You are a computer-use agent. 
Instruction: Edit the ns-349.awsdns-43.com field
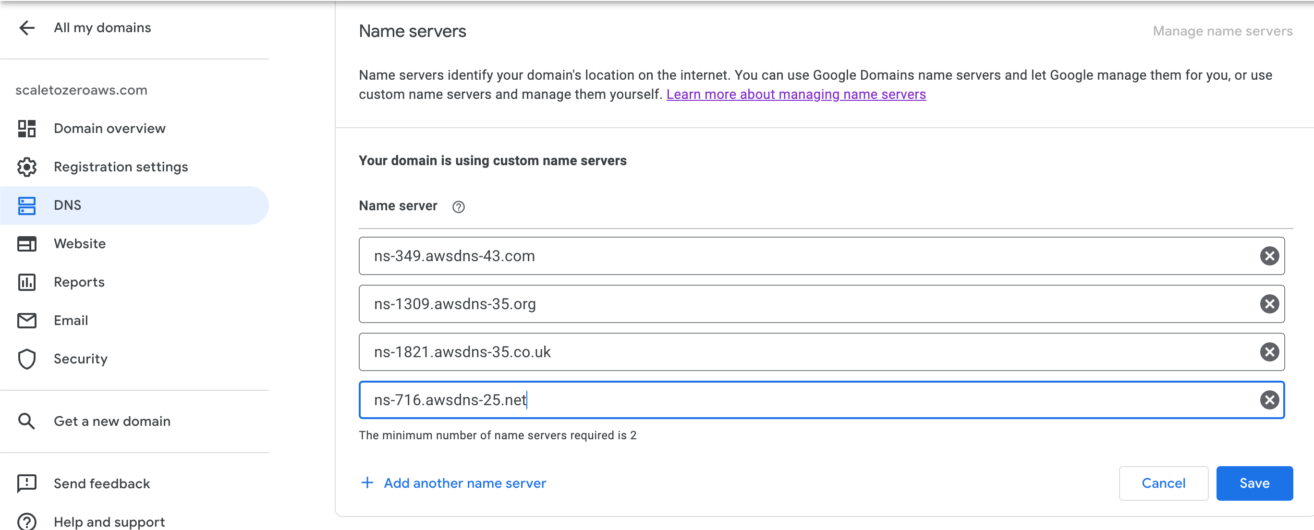click(x=821, y=256)
